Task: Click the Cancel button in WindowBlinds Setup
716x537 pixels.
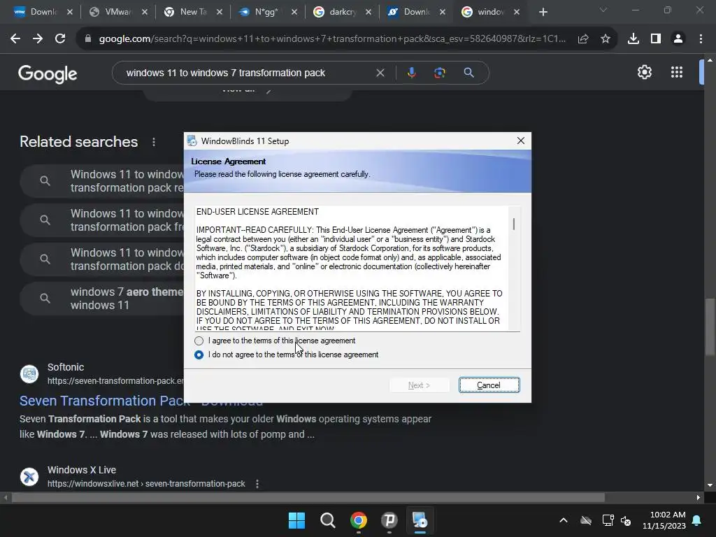Action: click(x=489, y=385)
